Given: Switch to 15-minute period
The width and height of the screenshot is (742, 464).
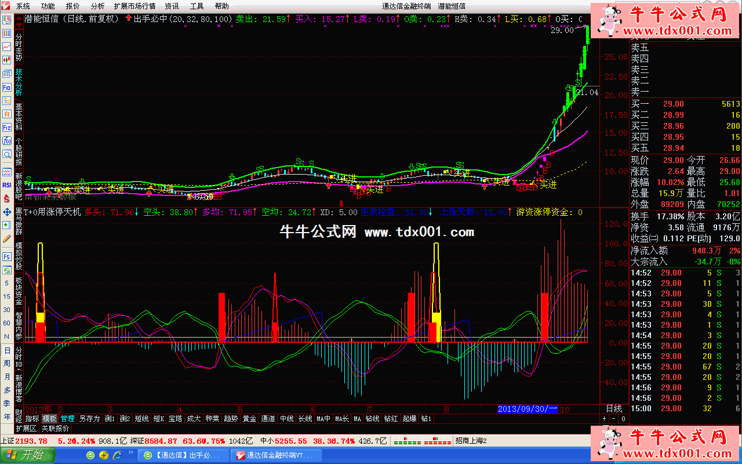Looking at the screenshot, I should pos(7,296).
